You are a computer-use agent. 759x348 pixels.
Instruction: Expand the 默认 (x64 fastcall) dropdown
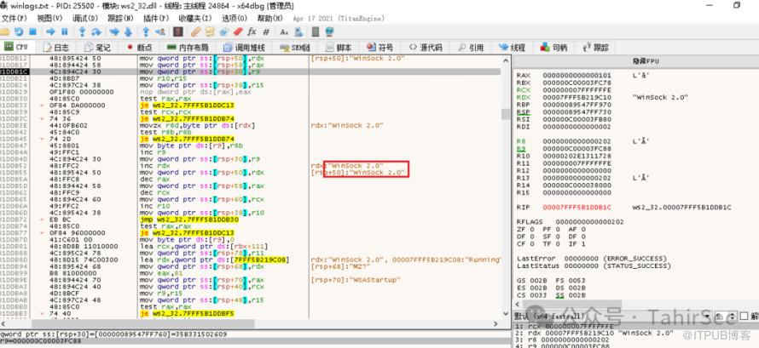pyautogui.click(x=554, y=316)
